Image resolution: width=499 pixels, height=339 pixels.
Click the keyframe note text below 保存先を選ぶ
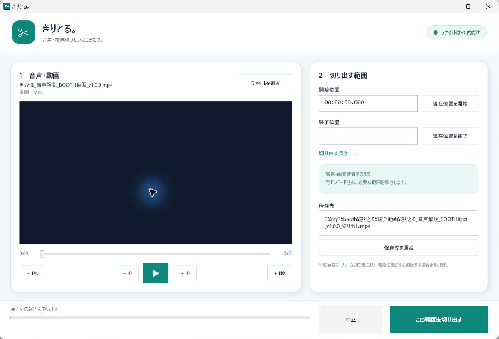[x=384, y=265]
